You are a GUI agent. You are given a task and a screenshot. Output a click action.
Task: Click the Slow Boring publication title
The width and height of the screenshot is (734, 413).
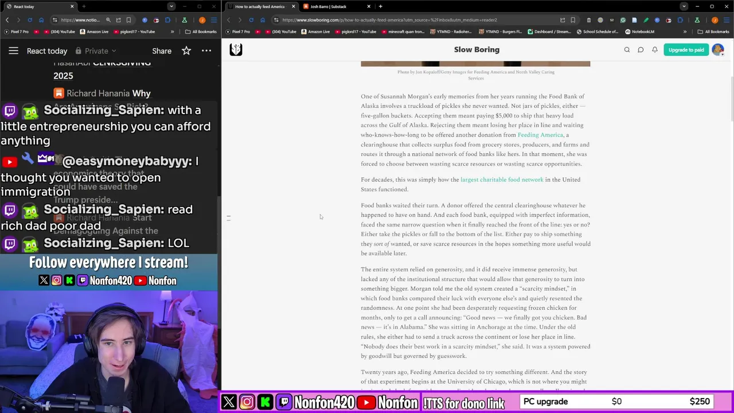click(477, 50)
